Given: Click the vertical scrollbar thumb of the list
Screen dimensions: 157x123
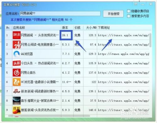Looking at the screenshot, I should 150,40.
